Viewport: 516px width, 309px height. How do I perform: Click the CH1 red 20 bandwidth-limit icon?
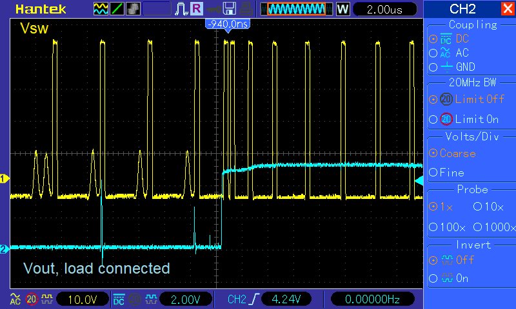tap(31, 299)
